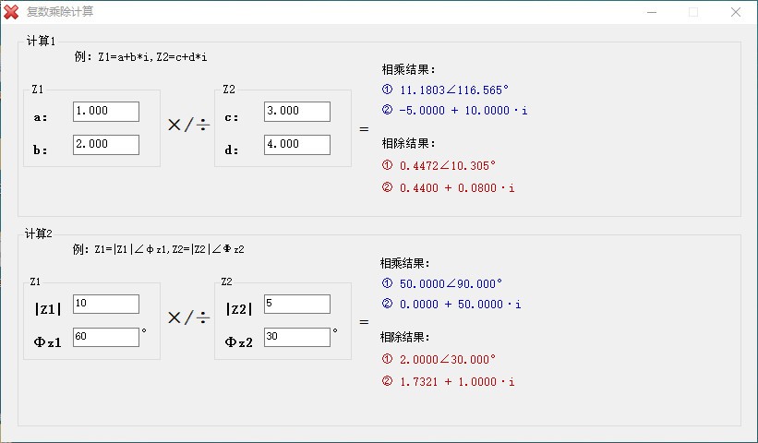Click the quotient result 1.7321 + 1.0000·i
Image resolution: width=758 pixels, height=443 pixels.
pyautogui.click(x=456, y=381)
